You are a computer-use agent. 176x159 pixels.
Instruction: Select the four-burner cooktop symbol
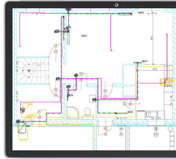(169, 82)
